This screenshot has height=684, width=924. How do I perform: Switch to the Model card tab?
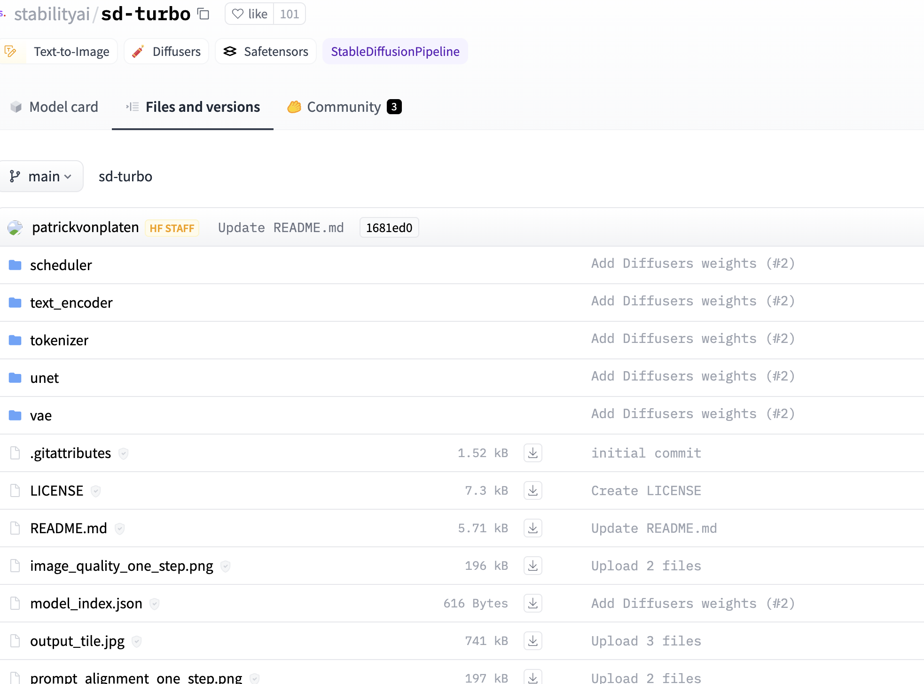click(55, 107)
